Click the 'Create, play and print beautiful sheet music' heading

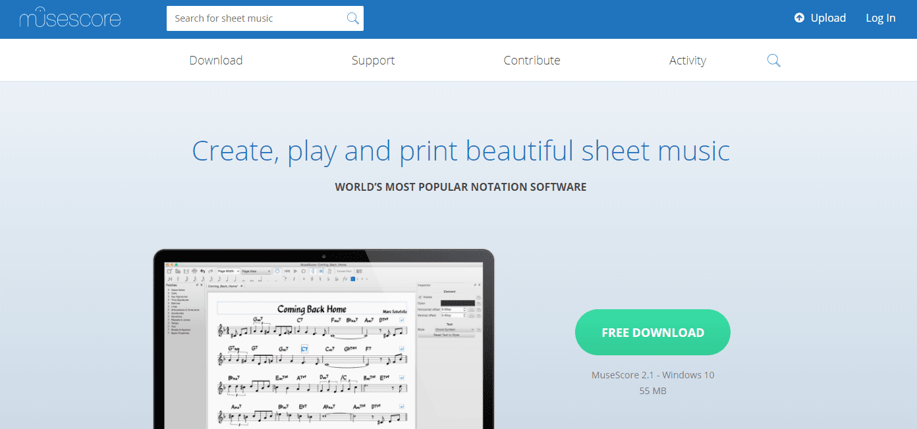[460, 151]
